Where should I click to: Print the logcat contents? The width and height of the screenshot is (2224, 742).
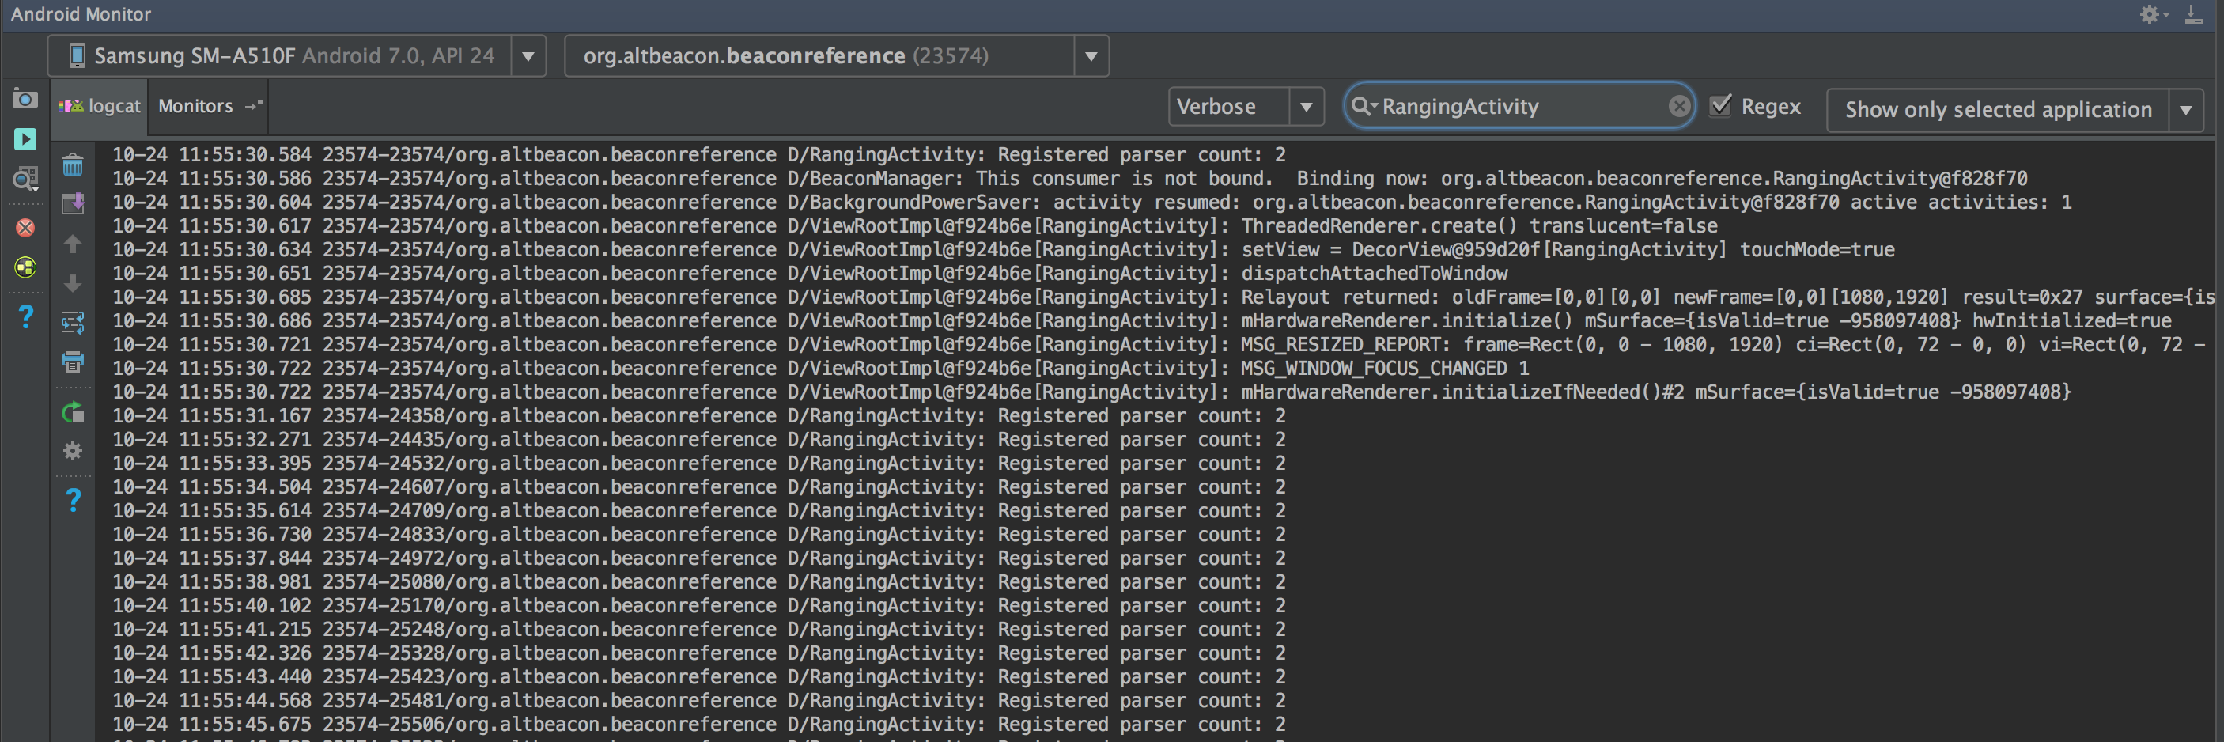coord(74,363)
